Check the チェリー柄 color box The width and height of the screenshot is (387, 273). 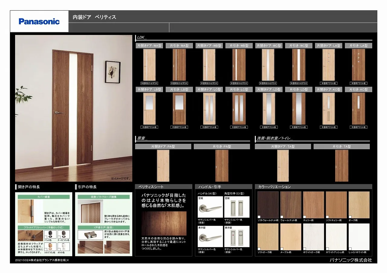pos(304,217)
